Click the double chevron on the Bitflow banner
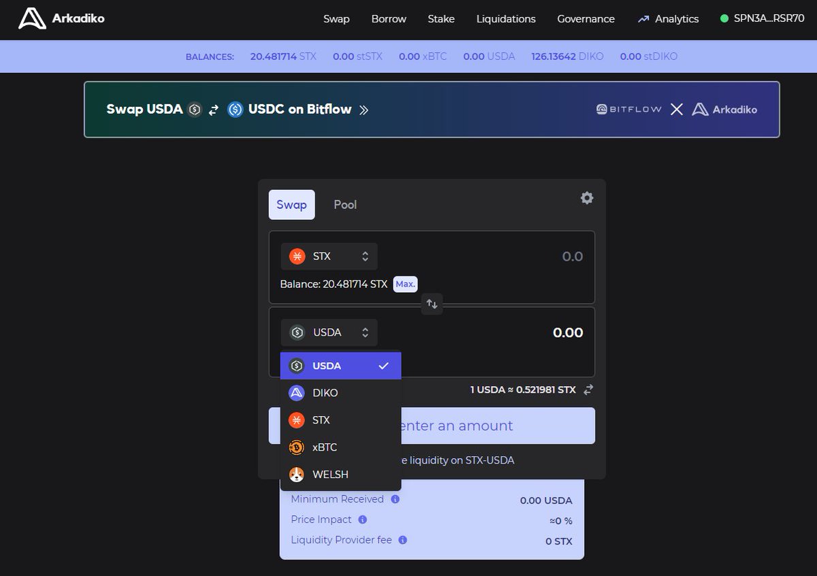This screenshot has width=817, height=576. [x=364, y=110]
